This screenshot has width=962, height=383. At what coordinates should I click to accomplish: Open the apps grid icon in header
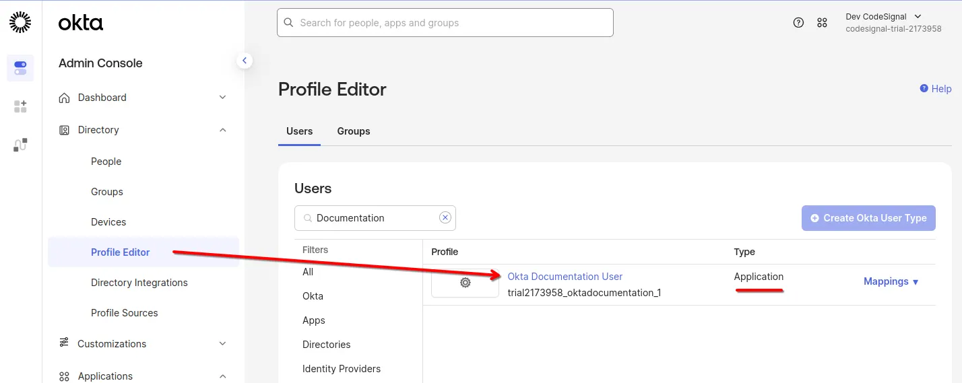[x=822, y=22]
